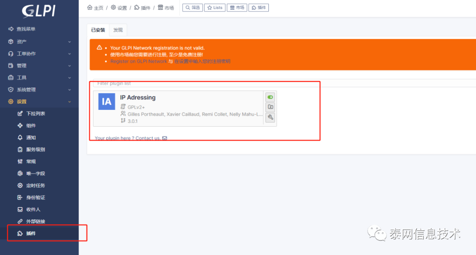Open 组件 in the sidebar
The image size is (476, 255).
tap(27, 126)
